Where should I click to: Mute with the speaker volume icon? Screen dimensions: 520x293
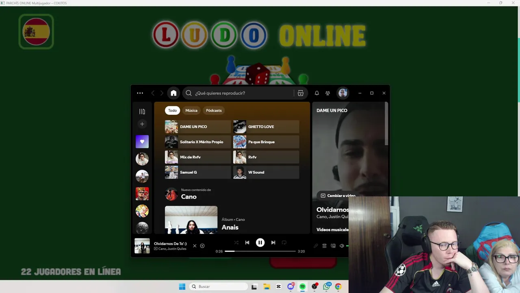(342, 246)
